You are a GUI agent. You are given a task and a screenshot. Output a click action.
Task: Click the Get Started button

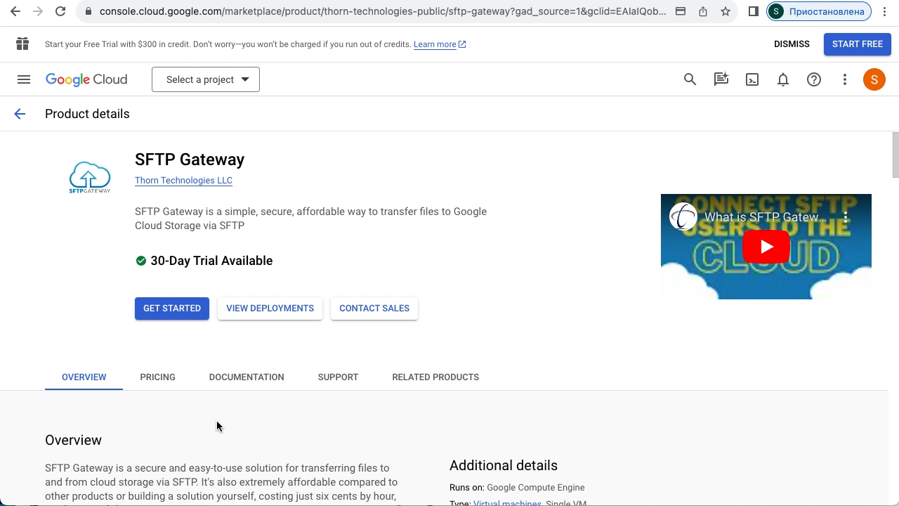click(x=172, y=309)
